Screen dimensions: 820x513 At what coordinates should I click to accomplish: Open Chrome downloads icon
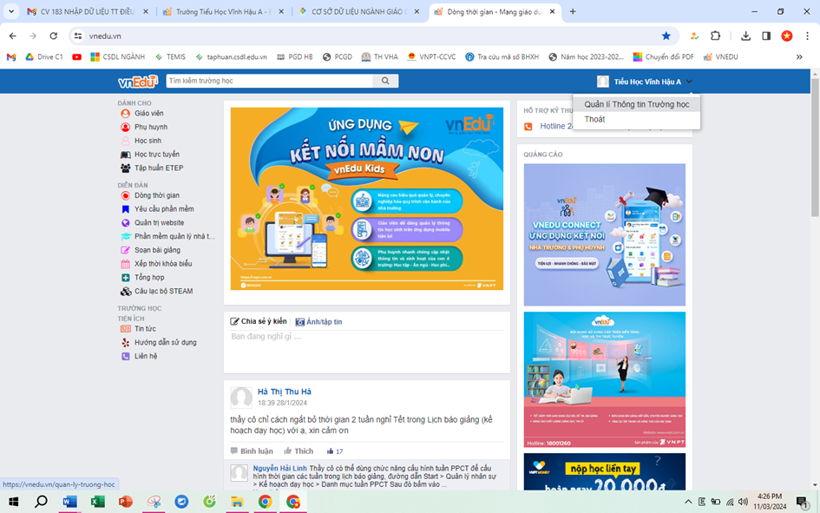click(x=745, y=36)
